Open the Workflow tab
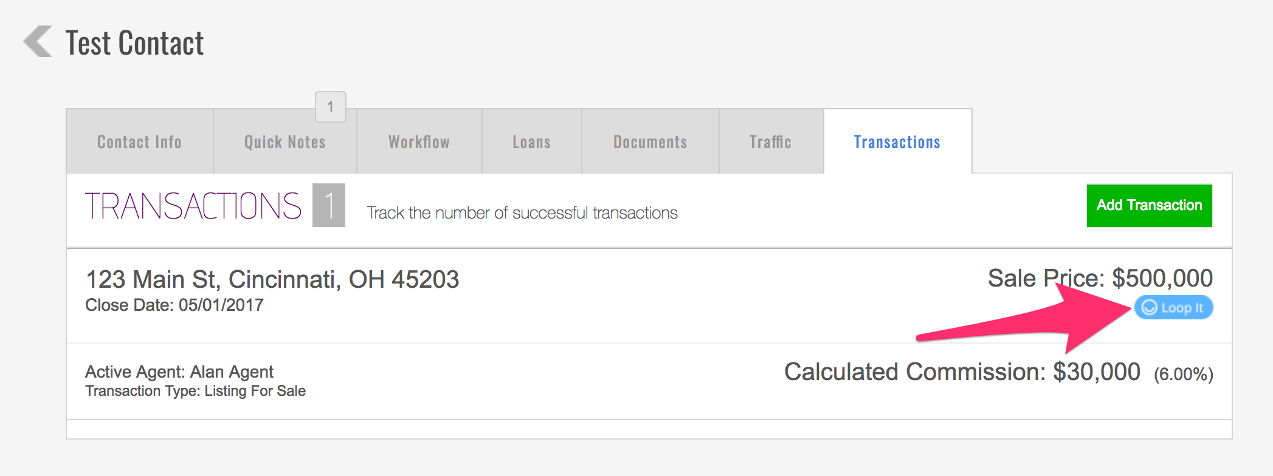 (x=418, y=141)
